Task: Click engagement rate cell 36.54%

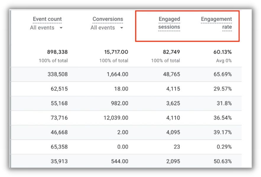Action: [223, 118]
